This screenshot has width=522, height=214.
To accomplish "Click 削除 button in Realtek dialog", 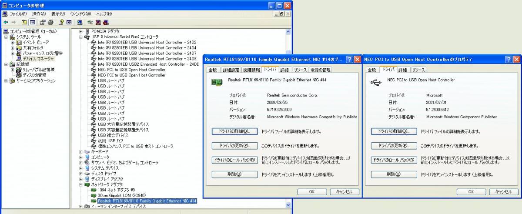I will pos(234,174).
